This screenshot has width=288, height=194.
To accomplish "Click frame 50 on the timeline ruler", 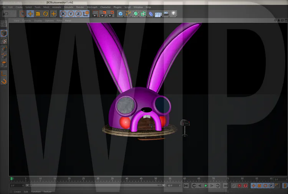I will 156,179.
